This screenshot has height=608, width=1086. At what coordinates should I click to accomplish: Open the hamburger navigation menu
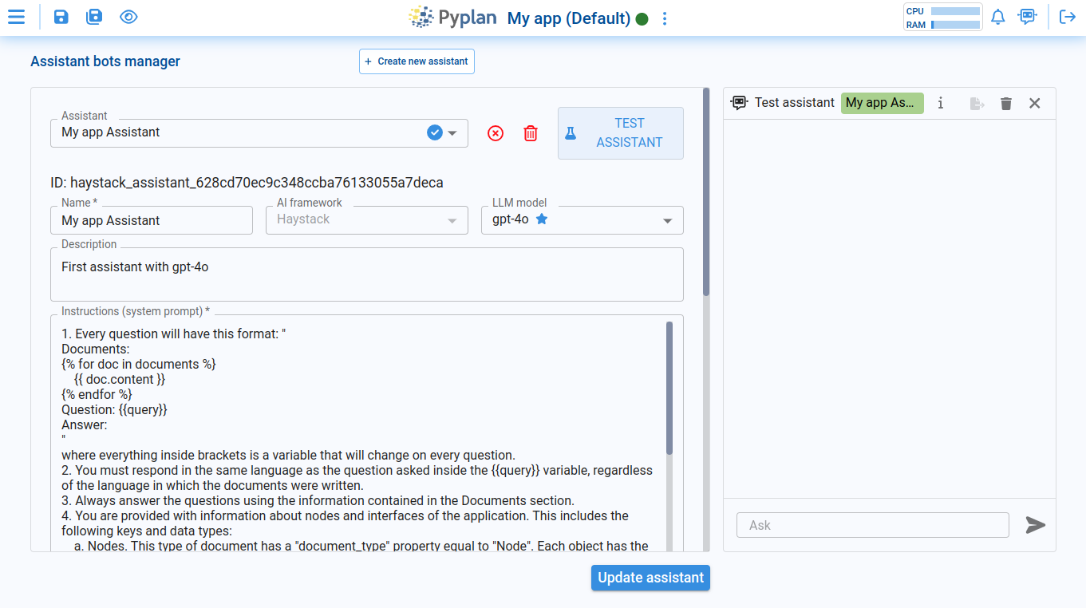(16, 16)
